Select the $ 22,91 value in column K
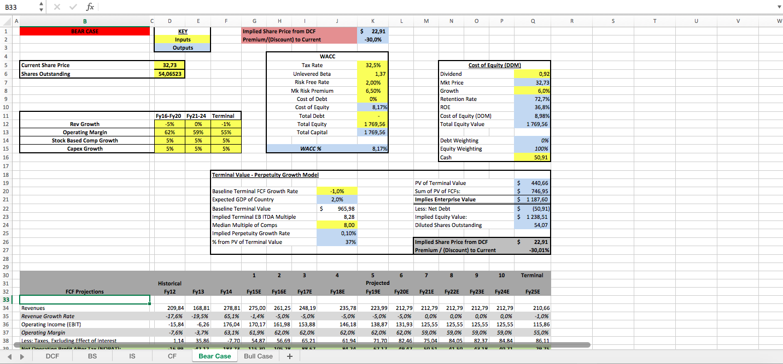This screenshot has height=364, width=783. (x=372, y=31)
